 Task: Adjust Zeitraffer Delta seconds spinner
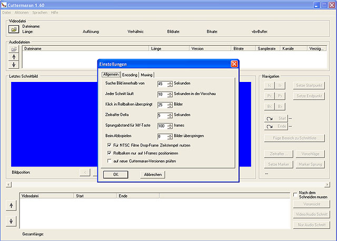170,116
